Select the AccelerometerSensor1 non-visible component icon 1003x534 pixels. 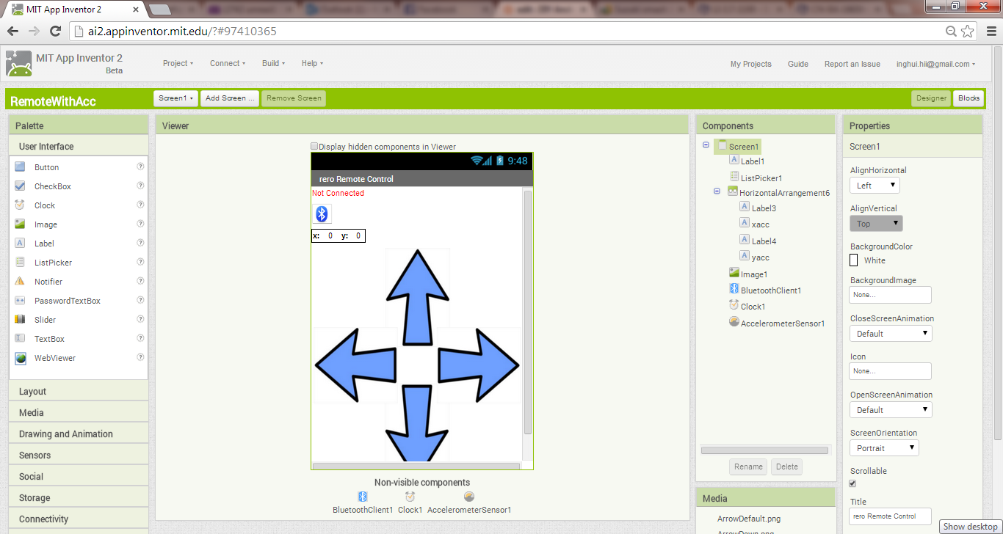coord(469,497)
